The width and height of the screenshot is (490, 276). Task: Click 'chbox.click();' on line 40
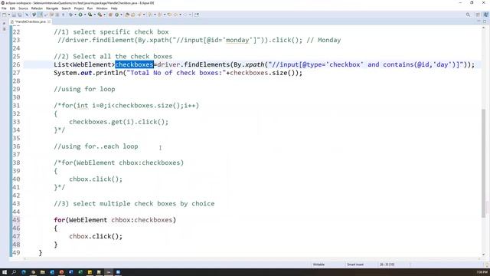[96, 179]
